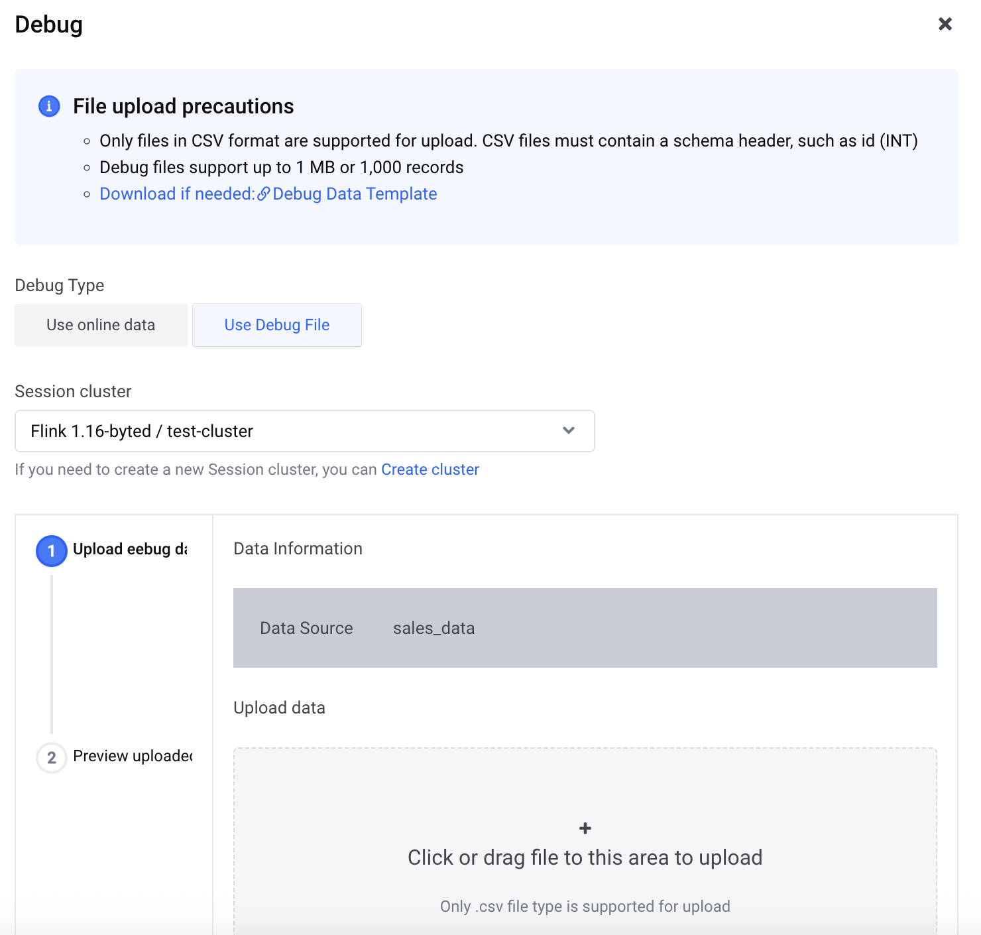Choose Use online data option

(101, 325)
